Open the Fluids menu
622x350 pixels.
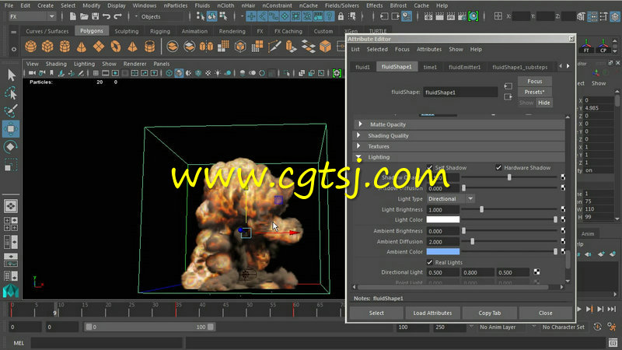point(202,5)
